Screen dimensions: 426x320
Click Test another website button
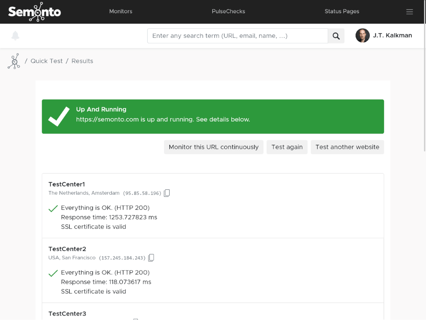click(x=347, y=147)
